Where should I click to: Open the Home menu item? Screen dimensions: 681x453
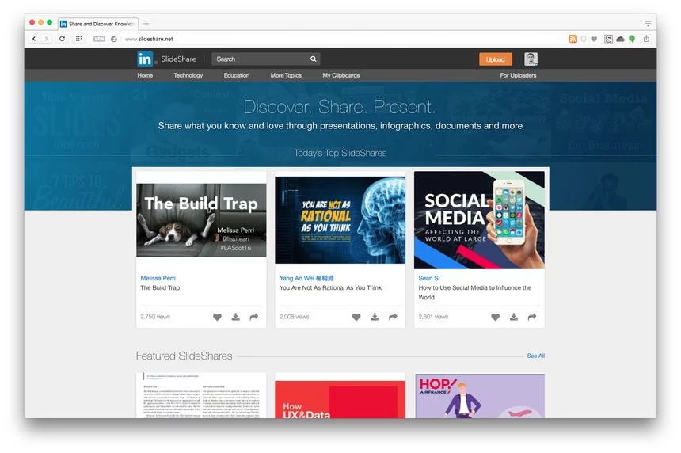click(145, 75)
